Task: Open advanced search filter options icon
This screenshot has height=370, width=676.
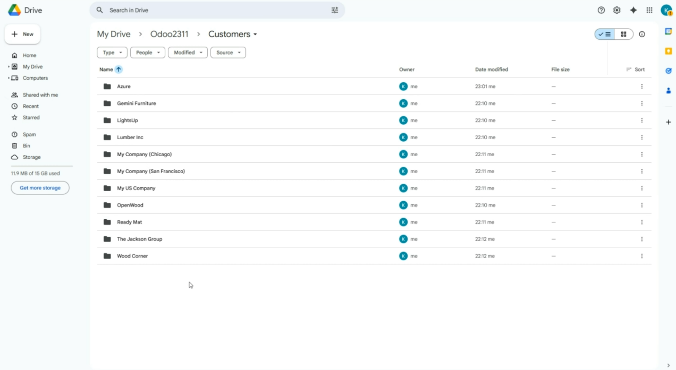Action: pyautogui.click(x=335, y=10)
